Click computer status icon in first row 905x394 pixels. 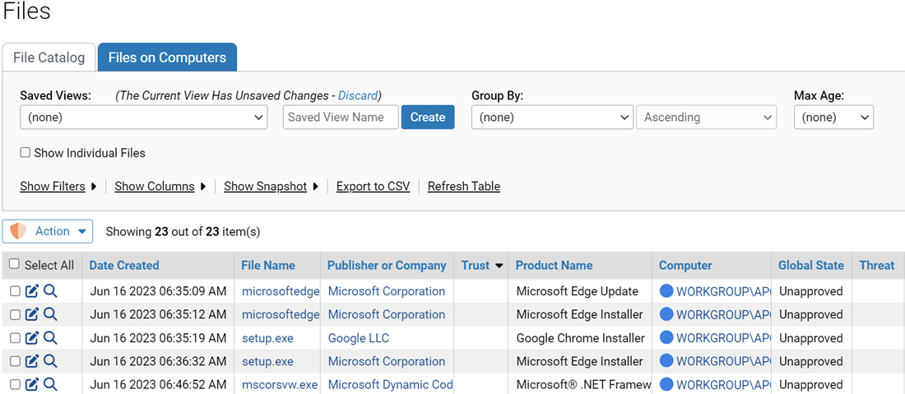[x=666, y=291]
